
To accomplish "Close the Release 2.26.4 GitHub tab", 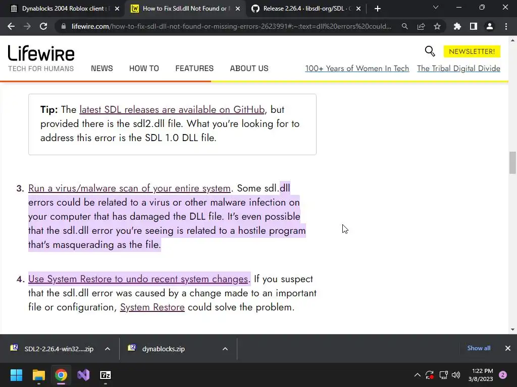I will coord(358,9).
